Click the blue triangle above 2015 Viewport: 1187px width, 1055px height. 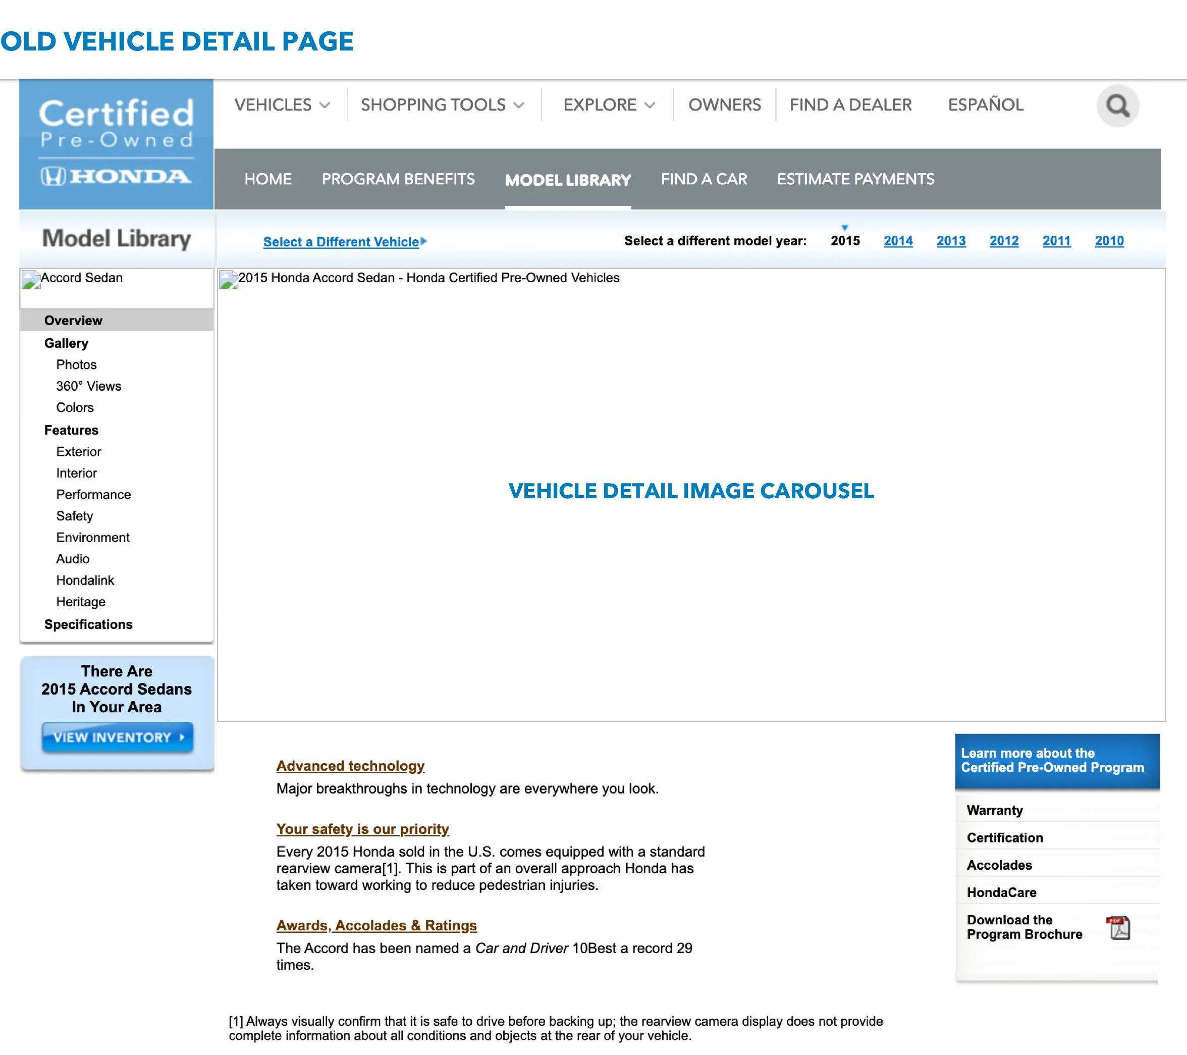pyautogui.click(x=845, y=229)
